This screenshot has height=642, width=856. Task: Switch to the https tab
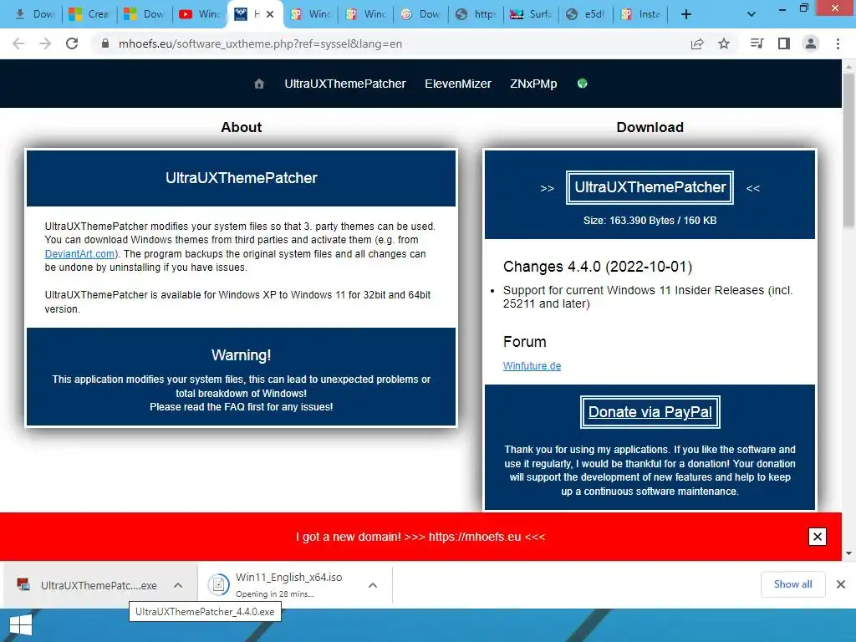[x=476, y=14]
